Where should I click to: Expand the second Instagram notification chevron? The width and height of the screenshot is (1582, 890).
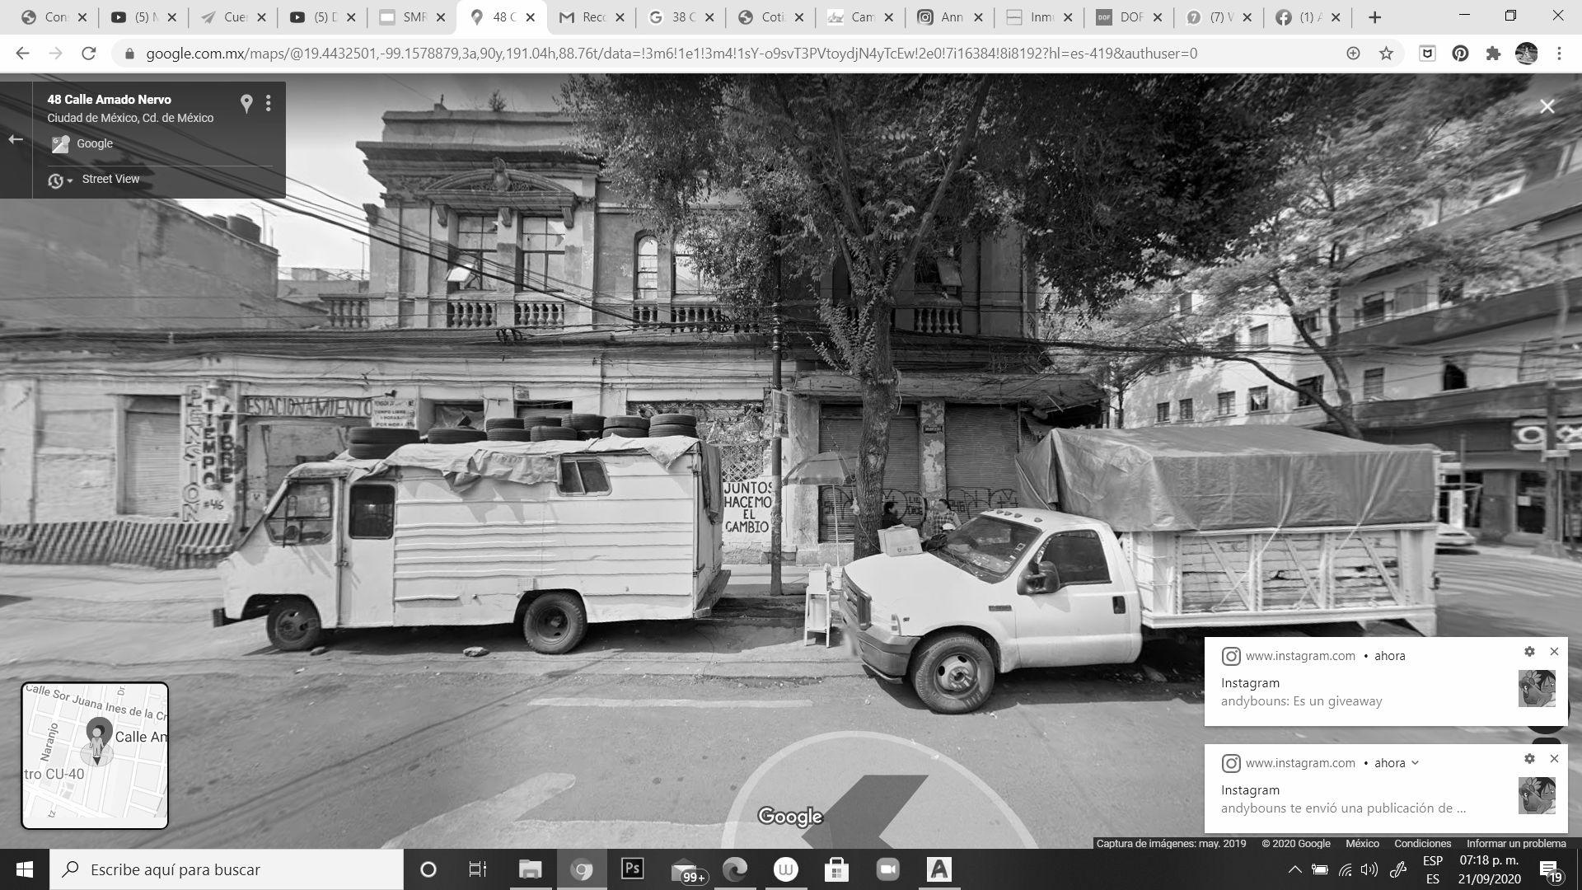pyautogui.click(x=1415, y=762)
